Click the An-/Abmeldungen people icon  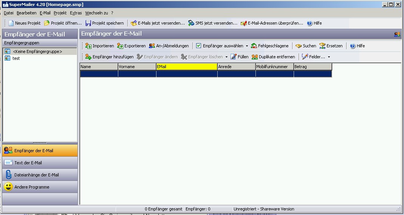[x=152, y=46]
